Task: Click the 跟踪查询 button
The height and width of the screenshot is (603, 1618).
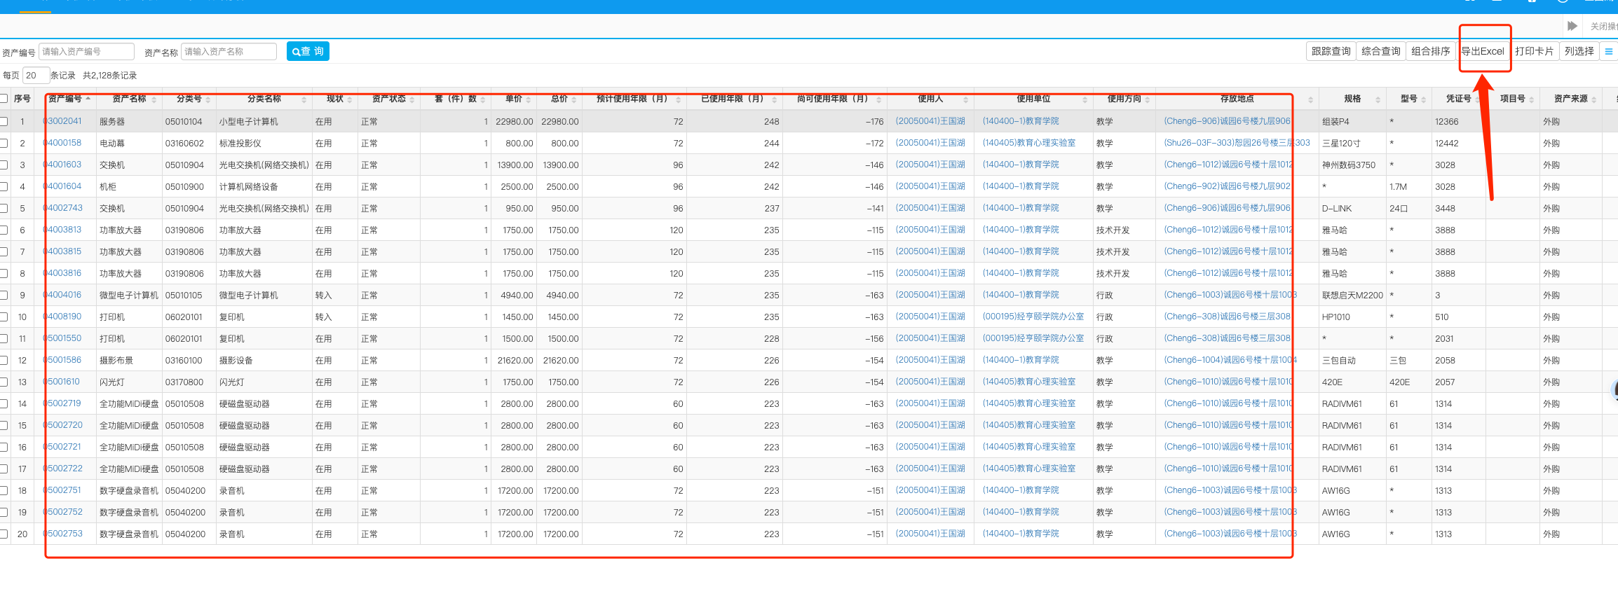Action: pyautogui.click(x=1331, y=52)
